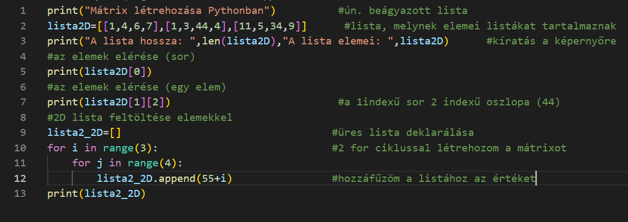Click line number 1 in the gutter

click(23, 11)
